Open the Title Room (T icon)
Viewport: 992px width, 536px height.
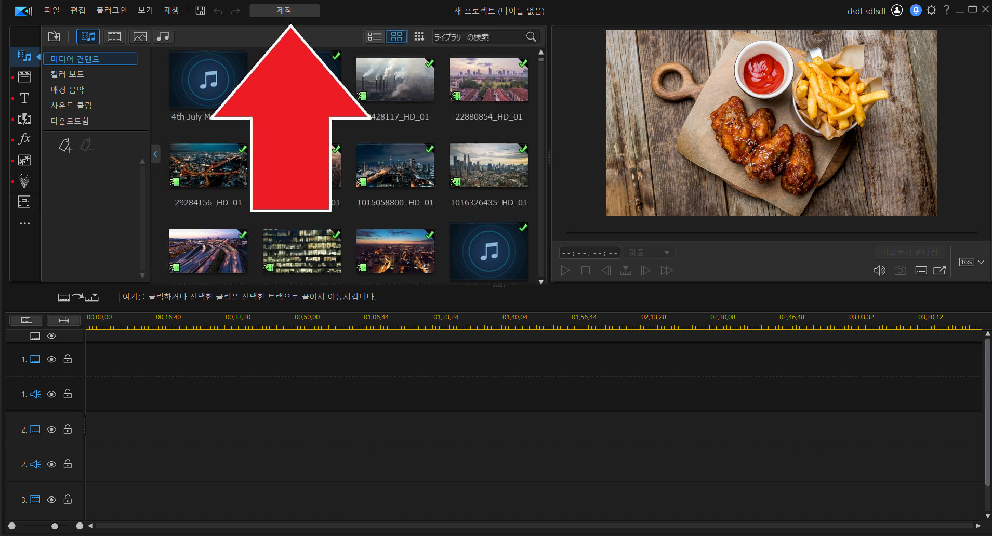coord(24,98)
